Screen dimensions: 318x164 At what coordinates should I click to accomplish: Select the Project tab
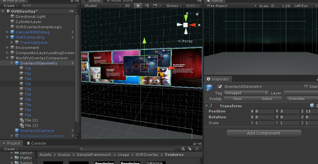coord(11,143)
